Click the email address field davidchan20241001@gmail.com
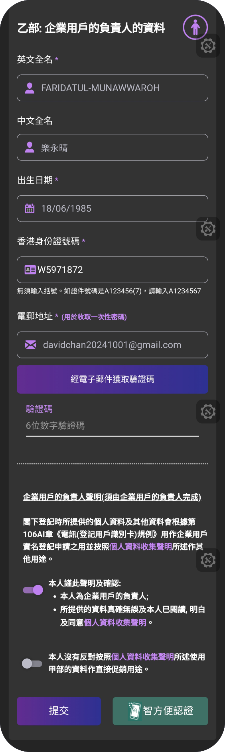 click(x=112, y=345)
